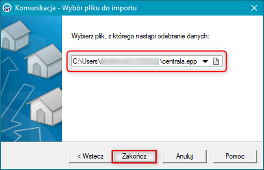264x170 pixels.
Task: Open file browser via the document icon
Action: coord(216,62)
